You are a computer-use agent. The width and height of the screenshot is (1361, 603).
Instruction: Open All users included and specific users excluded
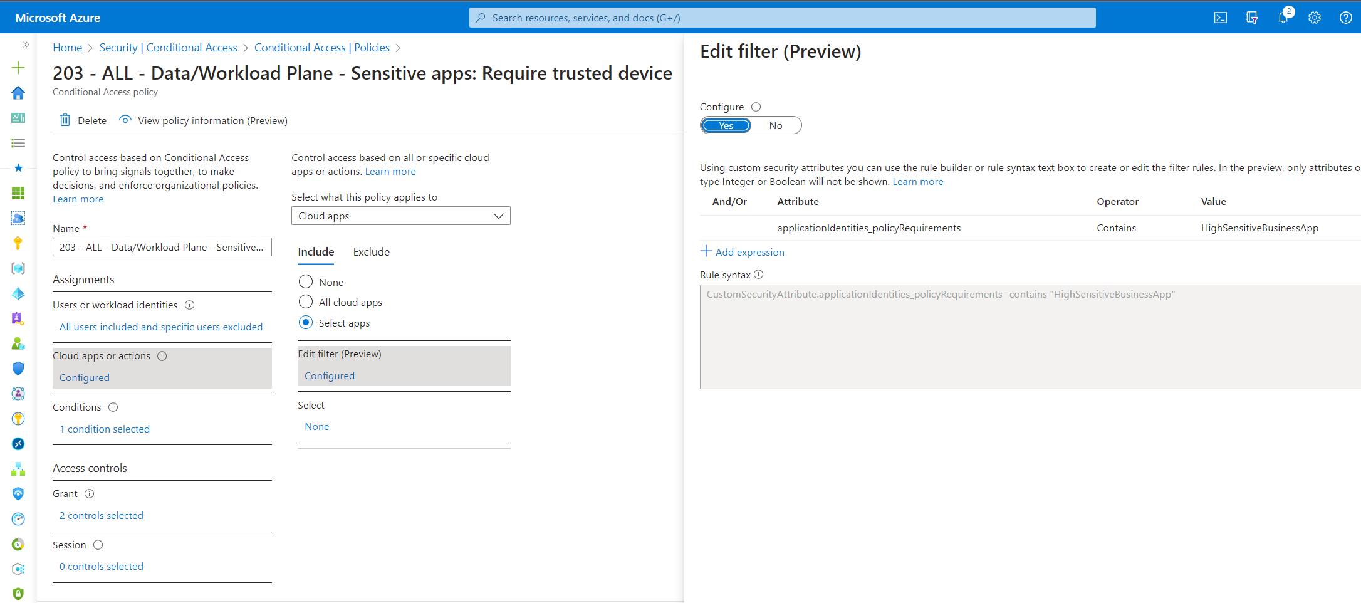pos(161,327)
